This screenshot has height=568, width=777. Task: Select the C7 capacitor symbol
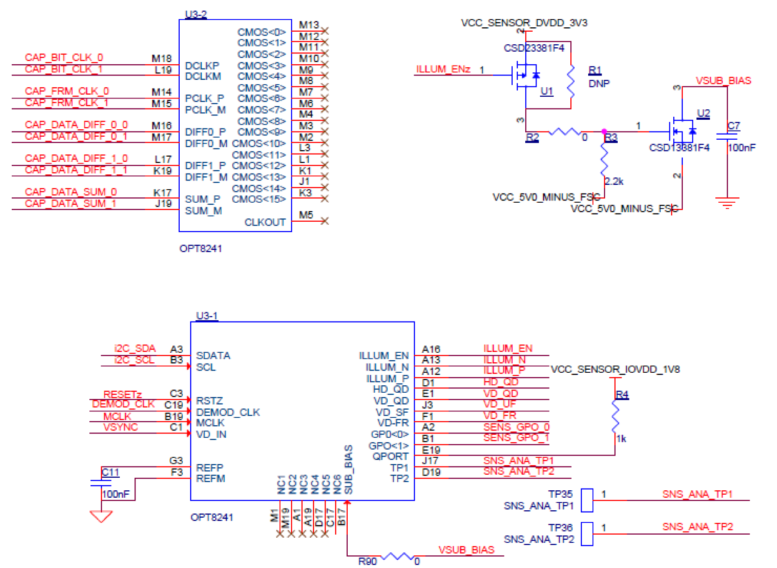[727, 136]
